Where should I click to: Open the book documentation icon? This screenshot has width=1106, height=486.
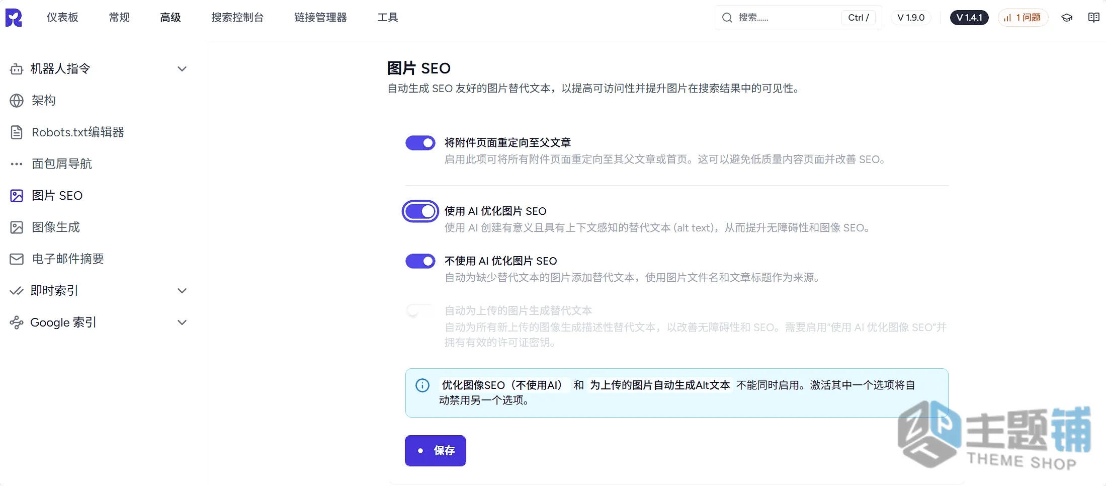[x=1093, y=18]
